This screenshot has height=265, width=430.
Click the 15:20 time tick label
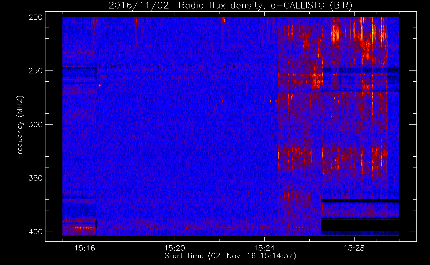coord(175,248)
